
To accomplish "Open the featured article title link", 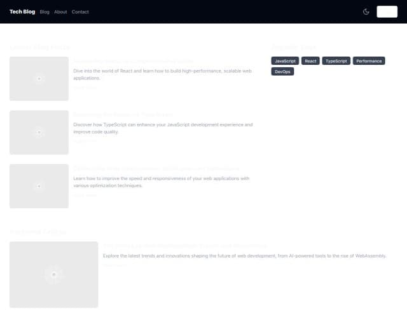I will (184, 246).
